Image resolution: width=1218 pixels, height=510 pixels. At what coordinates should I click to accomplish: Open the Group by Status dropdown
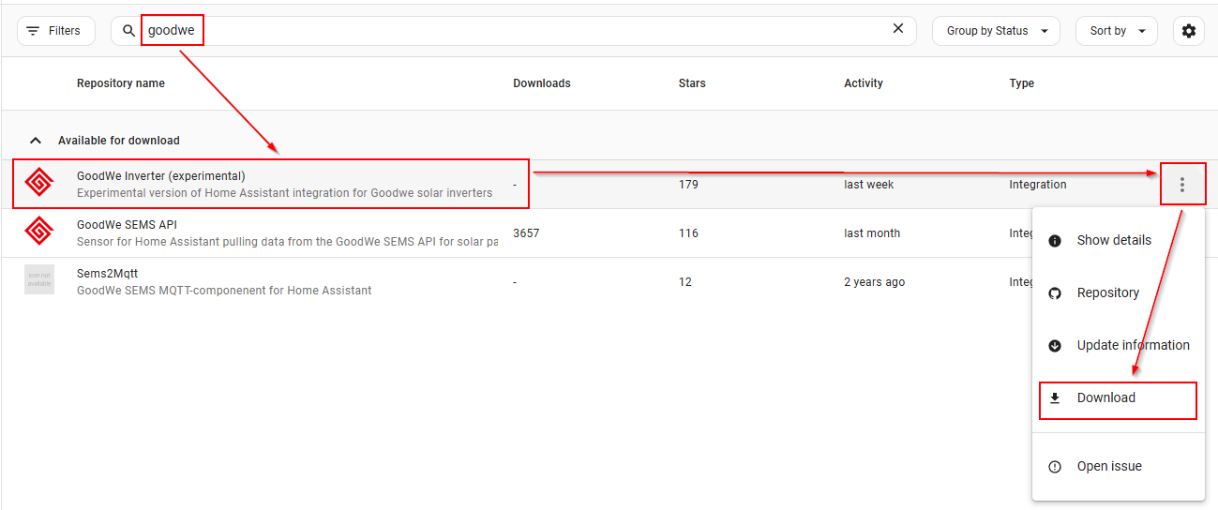(x=996, y=31)
